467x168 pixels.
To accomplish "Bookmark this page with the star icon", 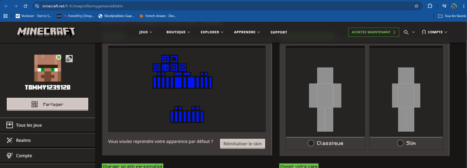I will click(416, 6).
